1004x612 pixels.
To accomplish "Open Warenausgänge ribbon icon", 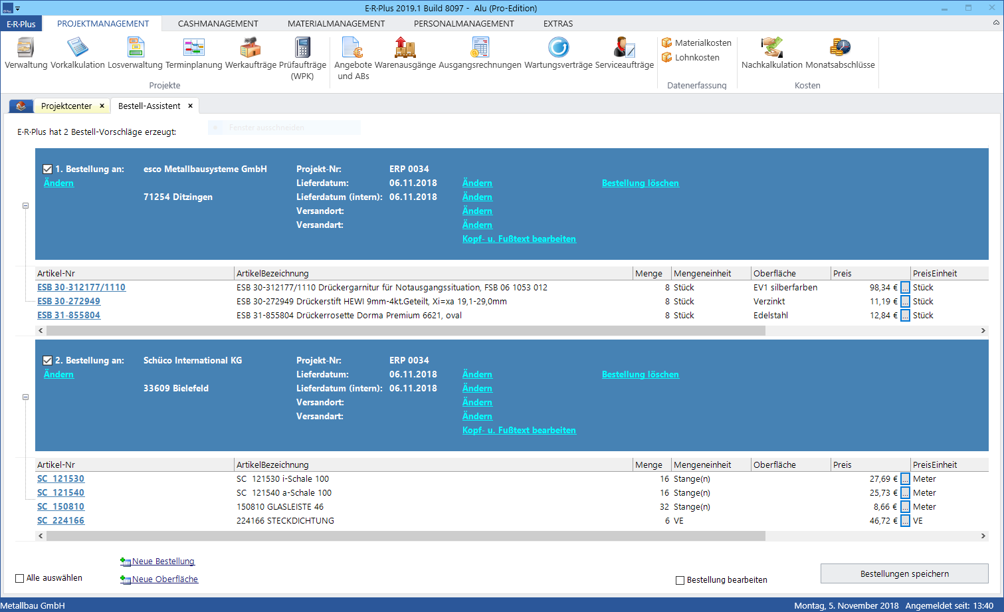I will 405,53.
